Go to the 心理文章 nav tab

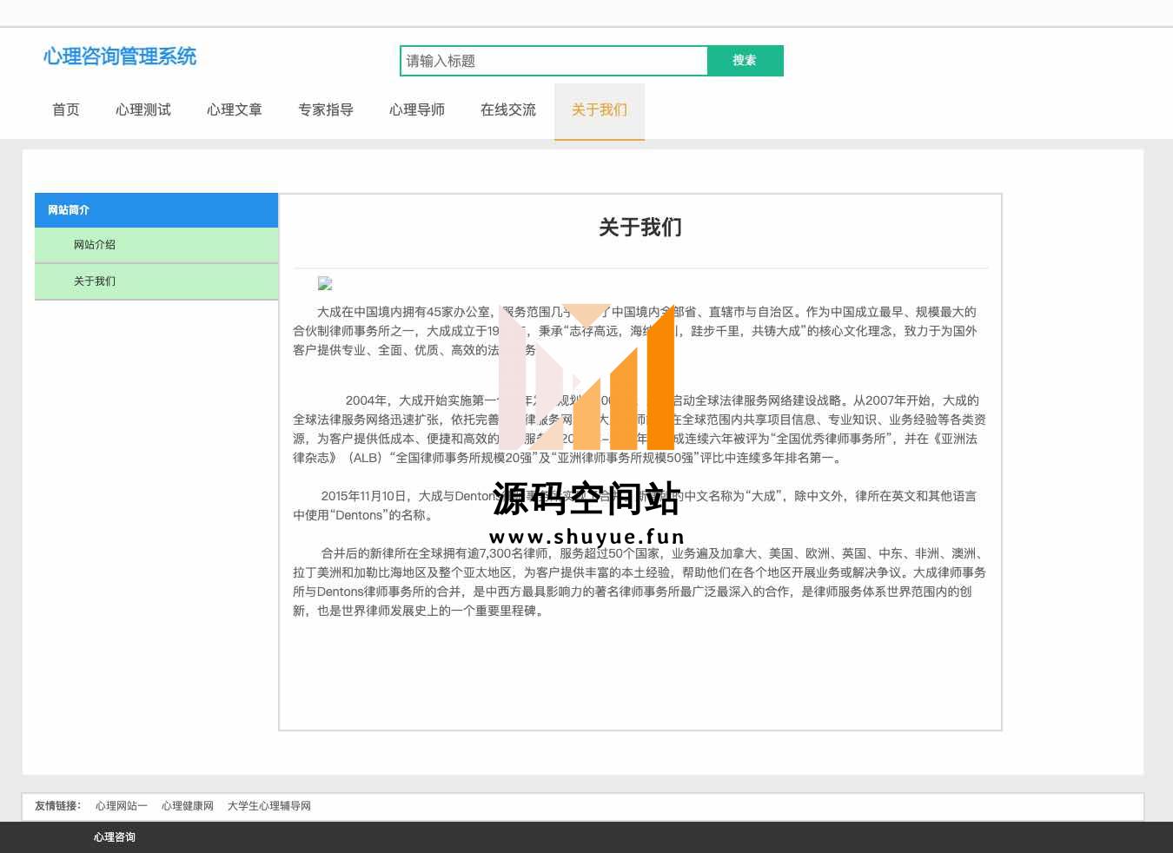tap(235, 110)
